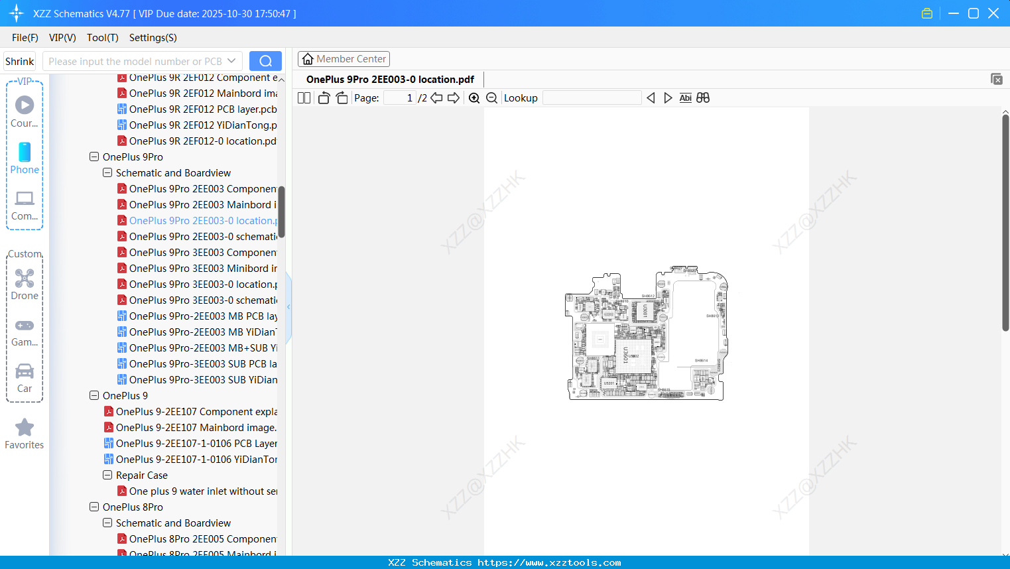
Task: Jump to next lookup result triangle
Action: pyautogui.click(x=668, y=98)
